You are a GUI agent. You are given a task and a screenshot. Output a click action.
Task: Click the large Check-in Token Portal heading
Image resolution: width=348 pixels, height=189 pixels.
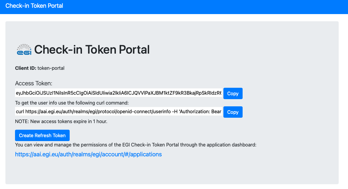click(92, 49)
